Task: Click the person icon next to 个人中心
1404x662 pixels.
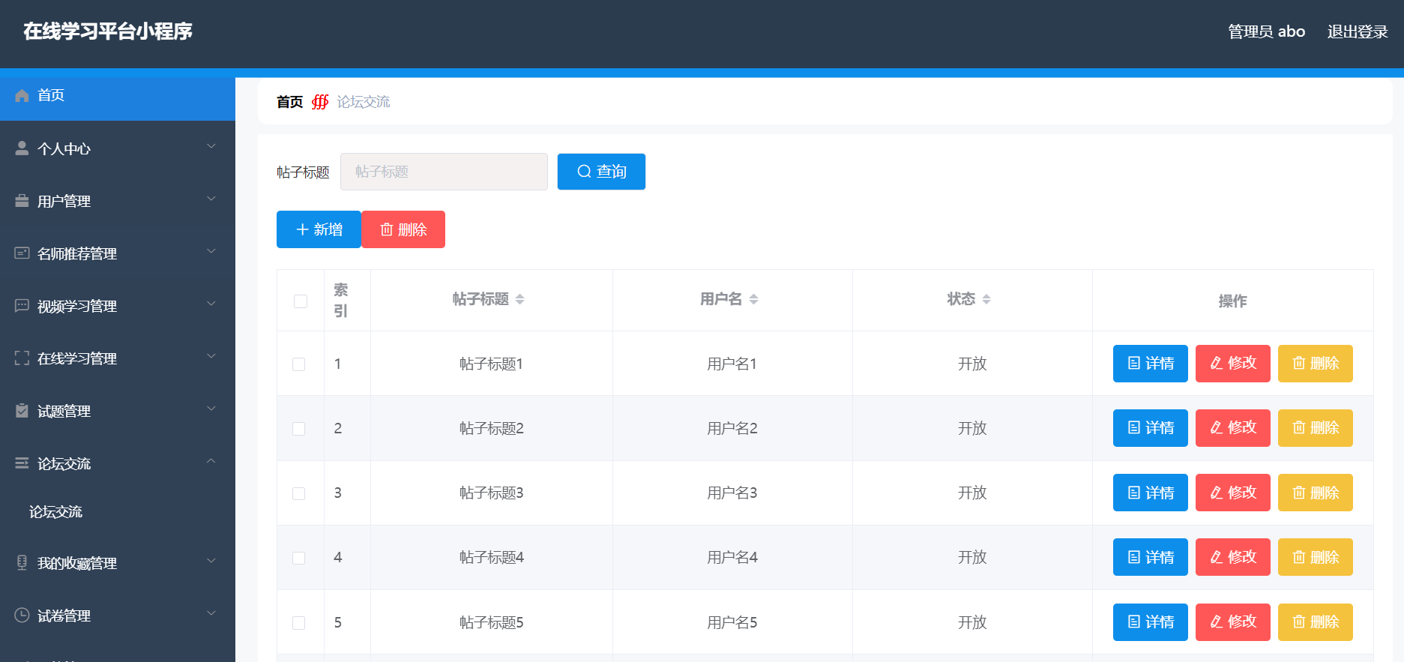Action: (22, 148)
